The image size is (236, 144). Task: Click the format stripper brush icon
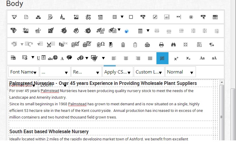tap(62, 17)
